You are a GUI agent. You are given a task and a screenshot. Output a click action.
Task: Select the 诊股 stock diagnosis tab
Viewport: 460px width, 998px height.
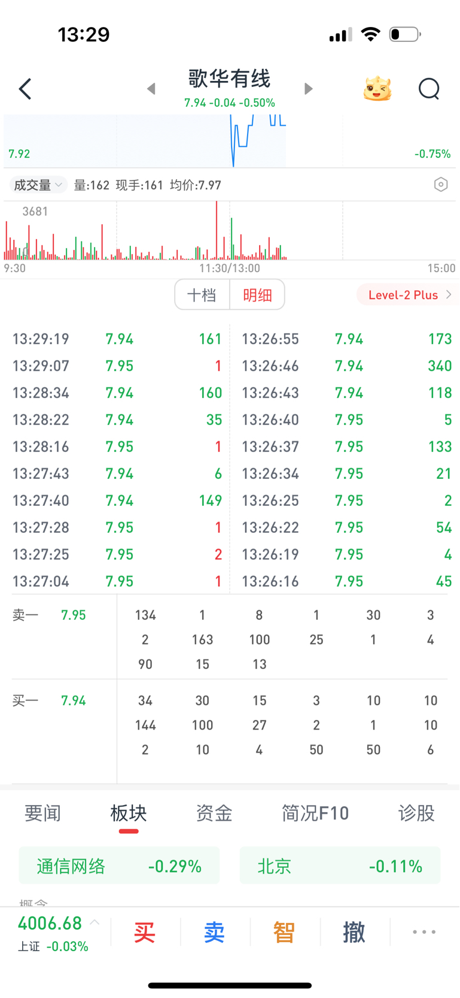[416, 813]
